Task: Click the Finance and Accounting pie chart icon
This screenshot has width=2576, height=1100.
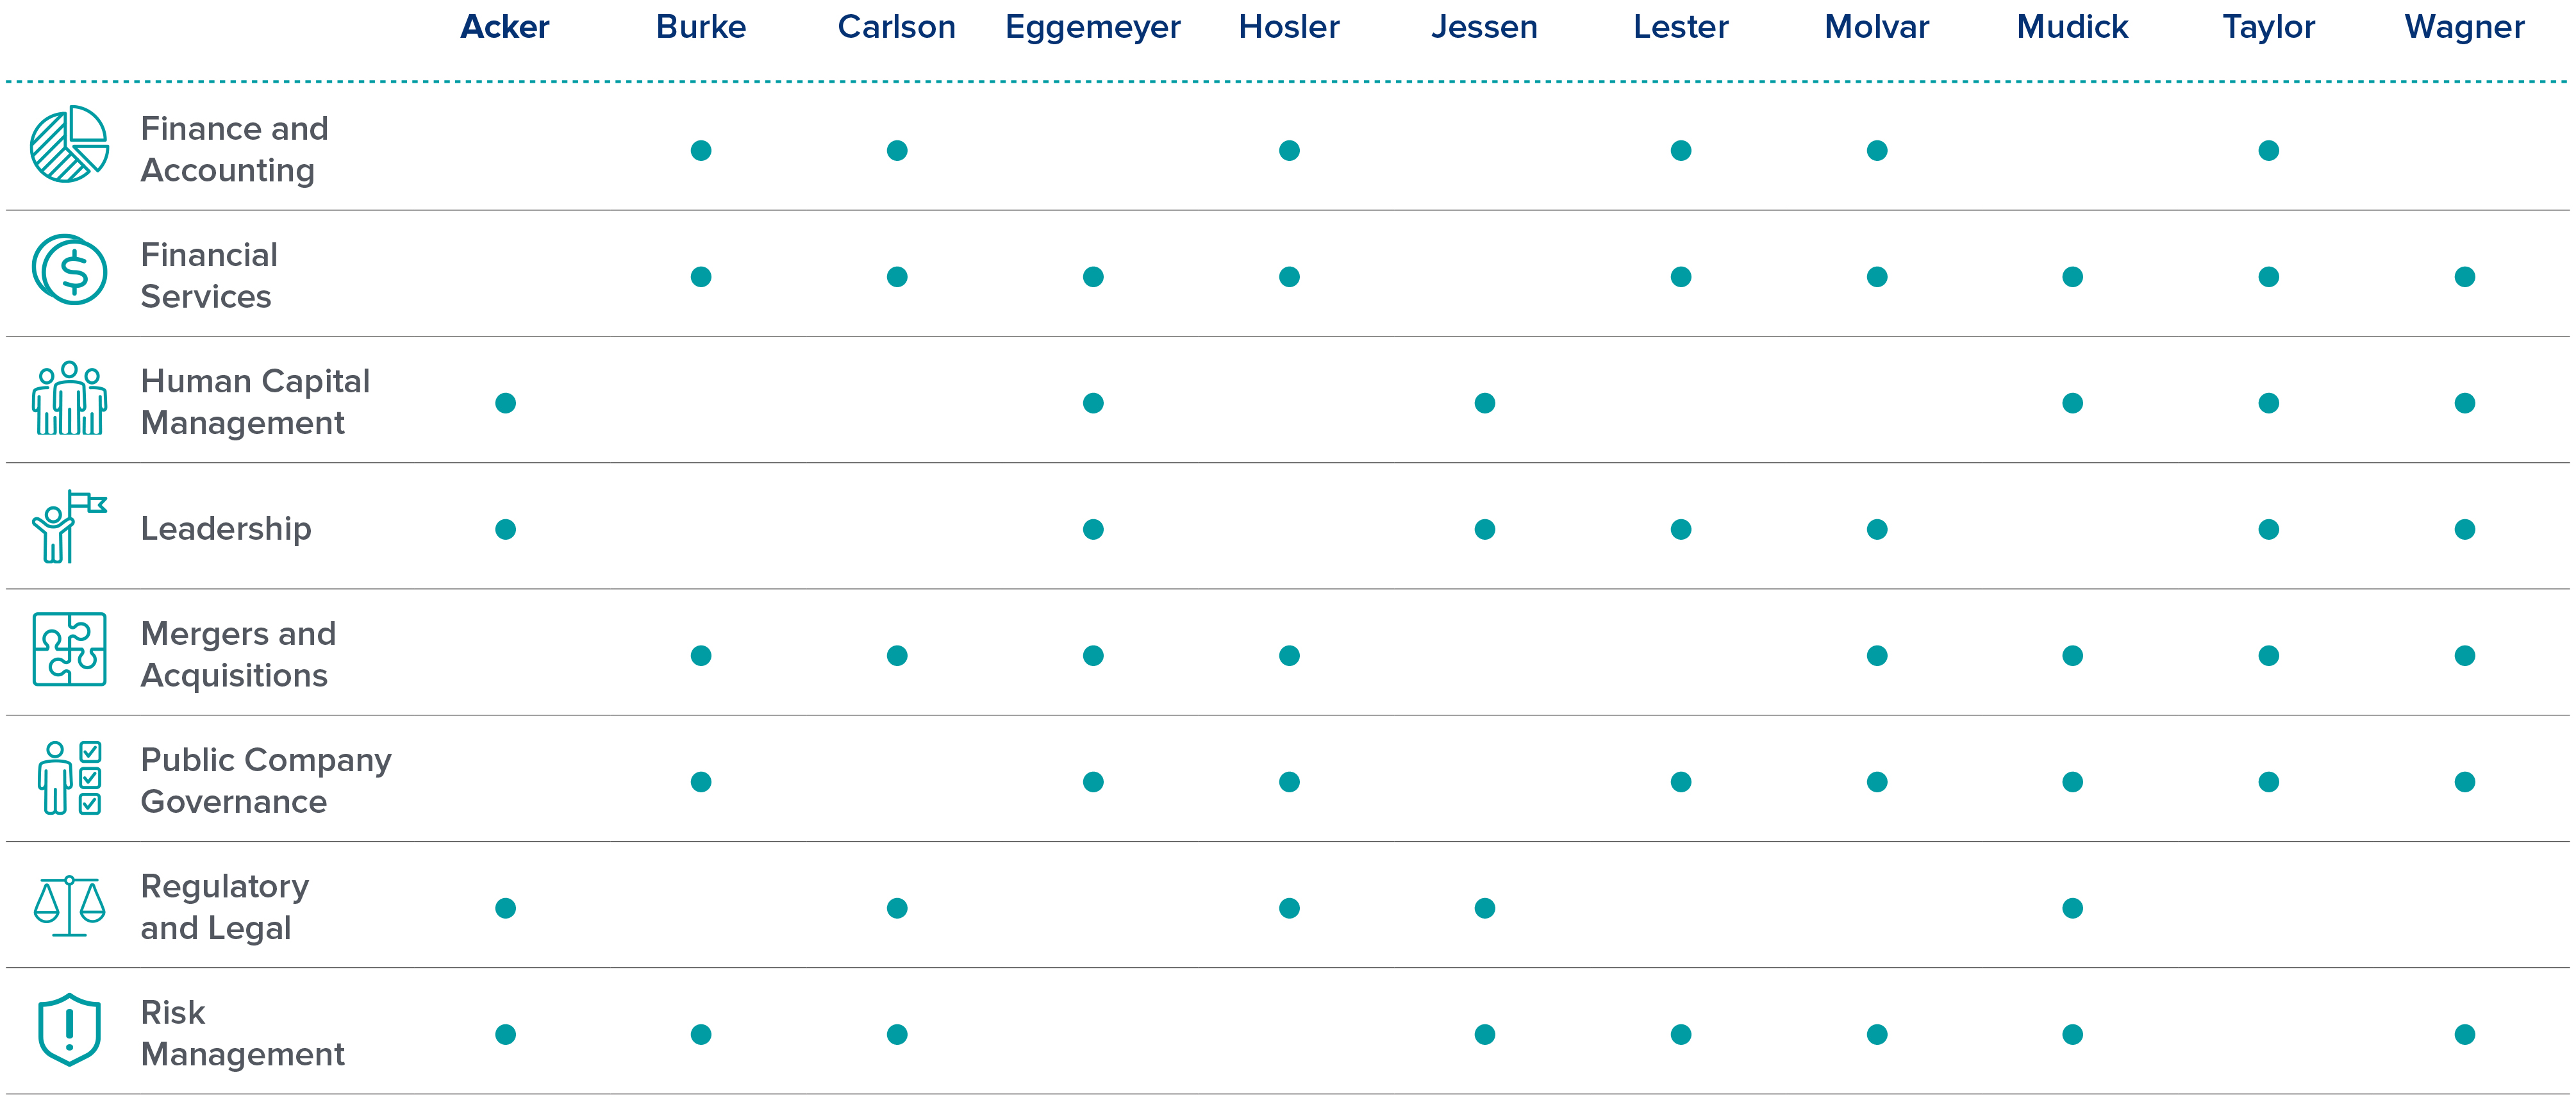Action: pyautogui.click(x=69, y=145)
